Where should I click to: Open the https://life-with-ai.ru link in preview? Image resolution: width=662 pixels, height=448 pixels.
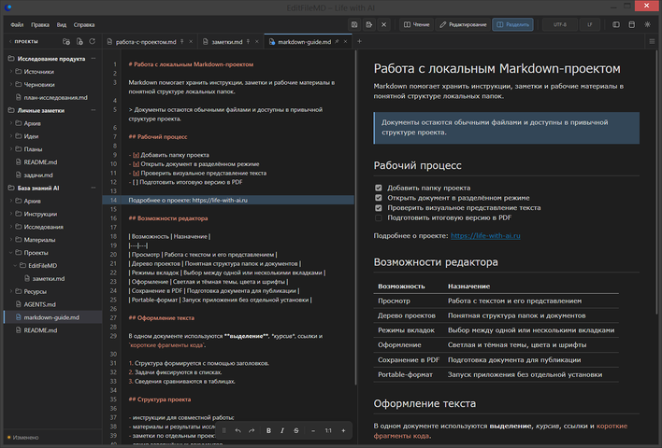click(485, 235)
